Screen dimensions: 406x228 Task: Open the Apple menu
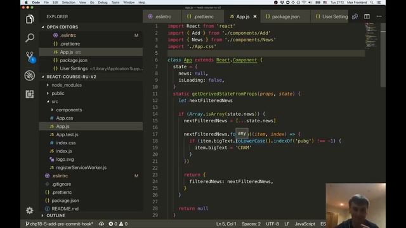pos(26,3)
